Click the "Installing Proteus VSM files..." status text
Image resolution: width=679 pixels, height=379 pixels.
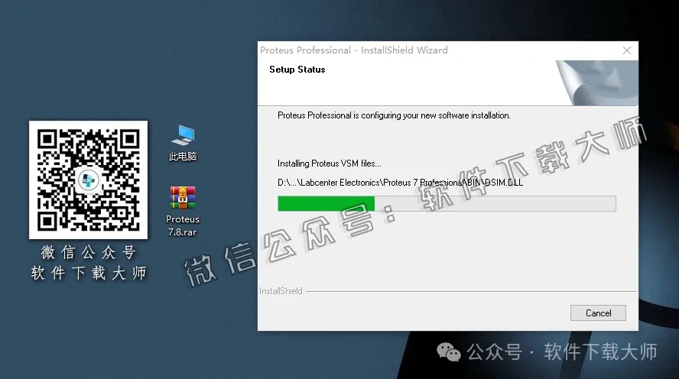pos(329,164)
